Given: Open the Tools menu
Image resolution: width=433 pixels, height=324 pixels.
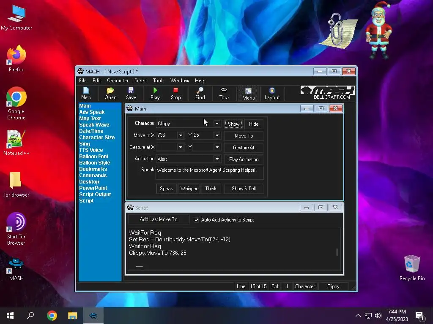Looking at the screenshot, I should pos(159,81).
